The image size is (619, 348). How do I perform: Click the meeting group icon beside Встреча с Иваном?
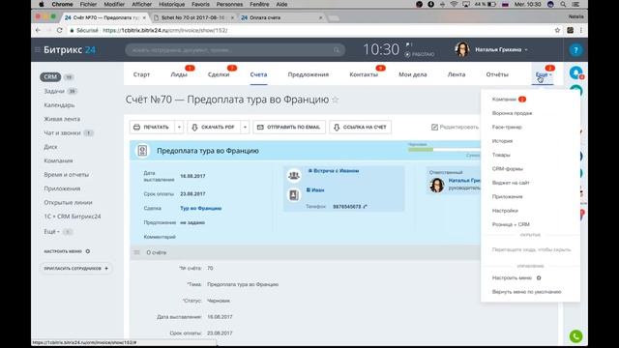294,175
